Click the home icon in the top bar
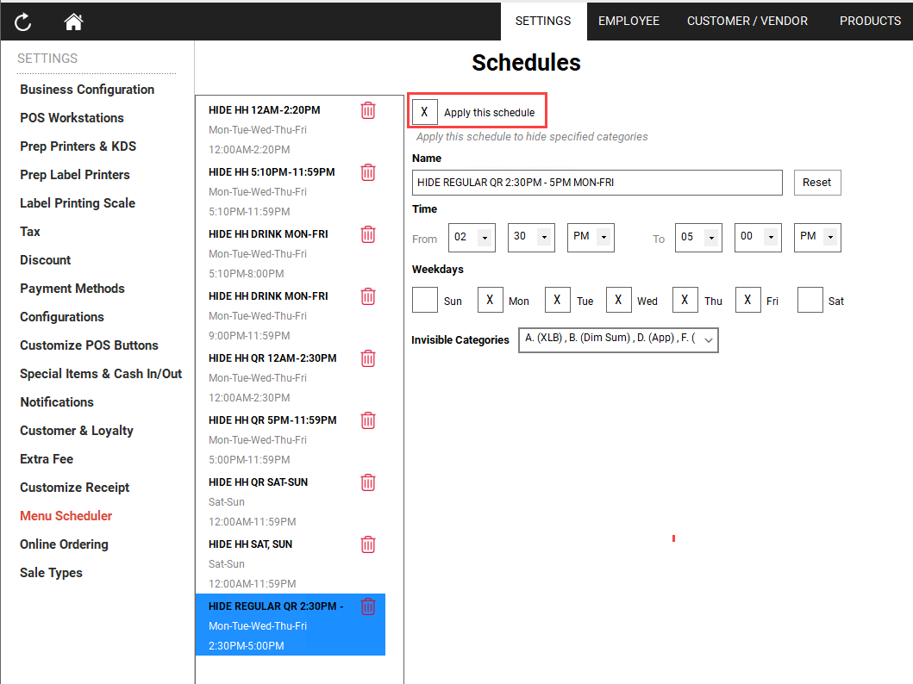The height and width of the screenshot is (684, 913). point(73,22)
